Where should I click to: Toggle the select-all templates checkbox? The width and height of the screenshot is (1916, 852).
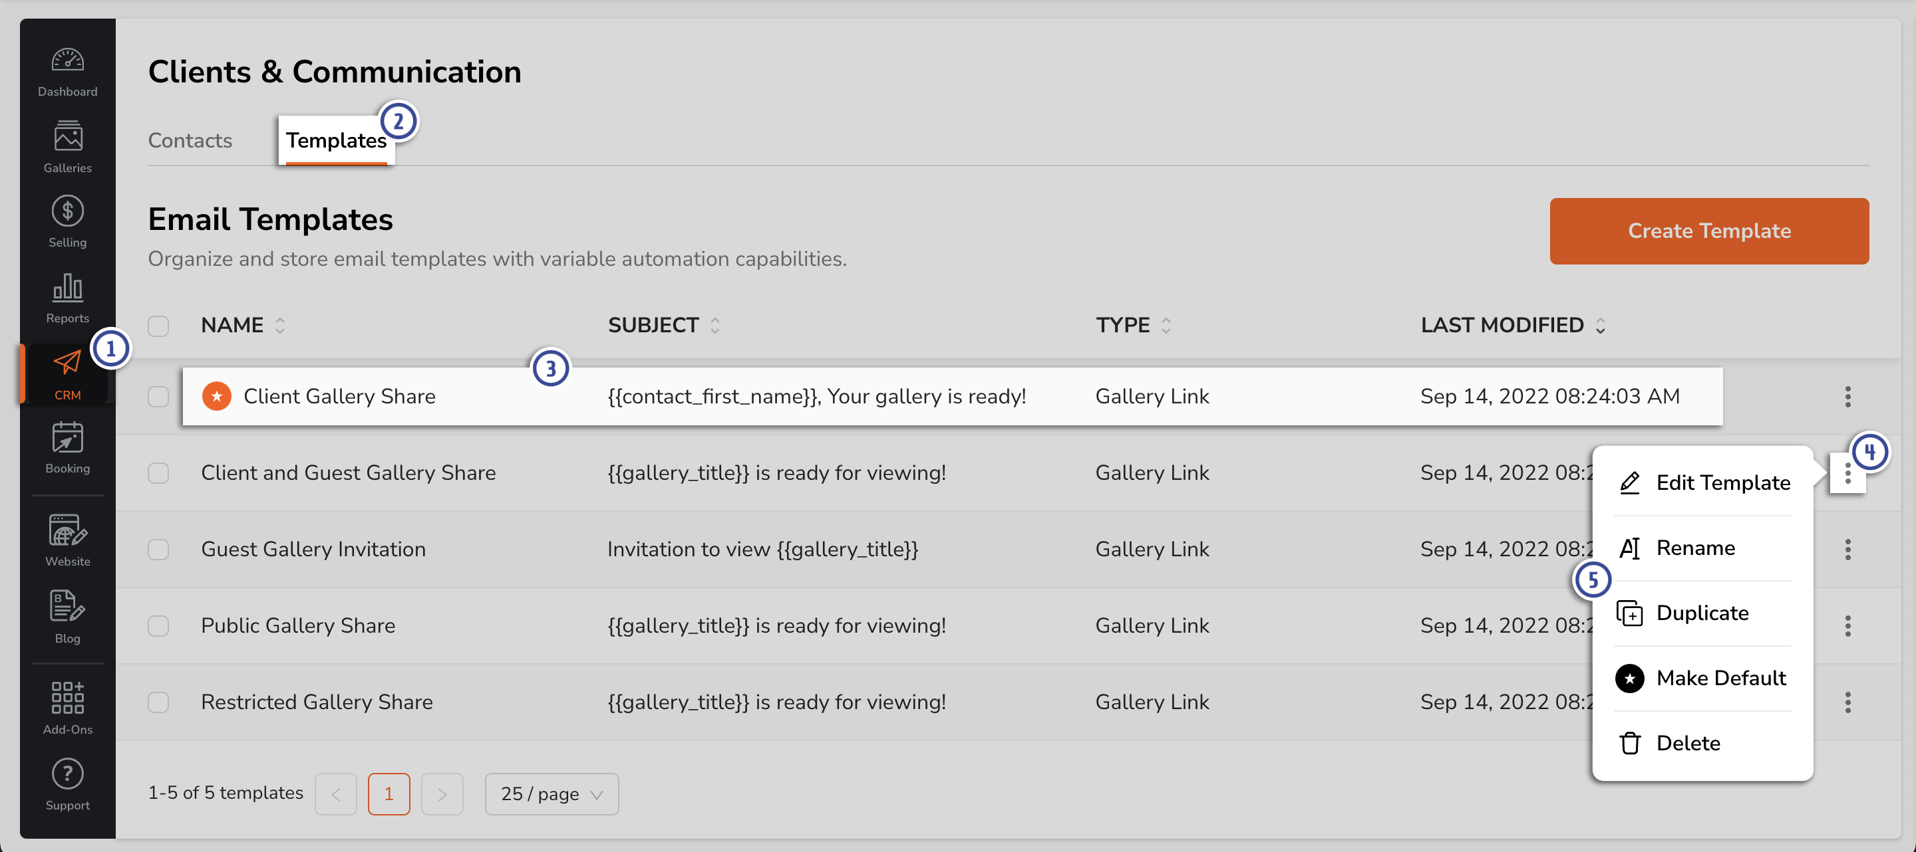coord(158,326)
